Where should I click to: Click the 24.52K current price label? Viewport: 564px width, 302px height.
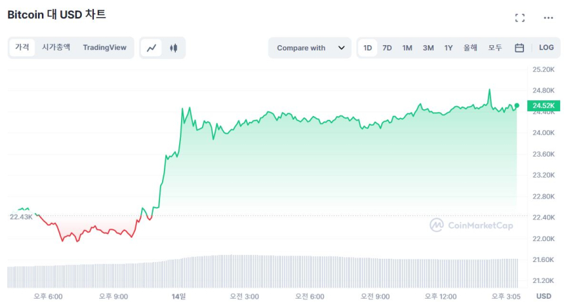(544, 106)
